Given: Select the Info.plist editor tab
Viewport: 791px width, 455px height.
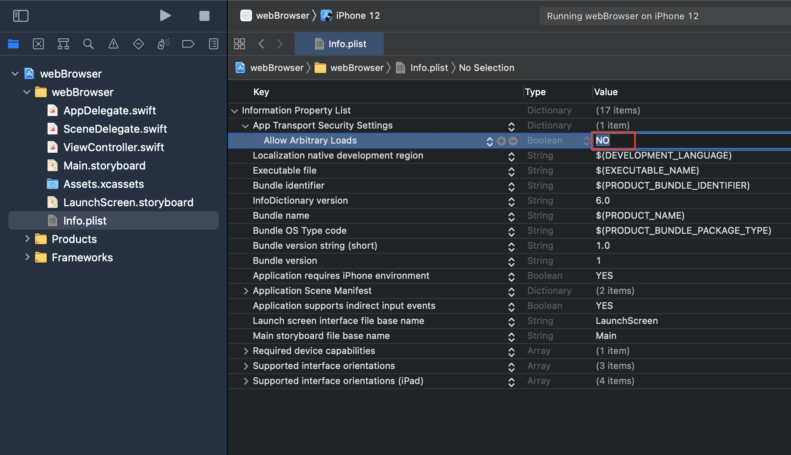Looking at the screenshot, I should click(339, 44).
